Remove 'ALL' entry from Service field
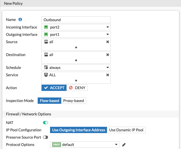Viewport: 181px width, 149px height. coord(108,75)
